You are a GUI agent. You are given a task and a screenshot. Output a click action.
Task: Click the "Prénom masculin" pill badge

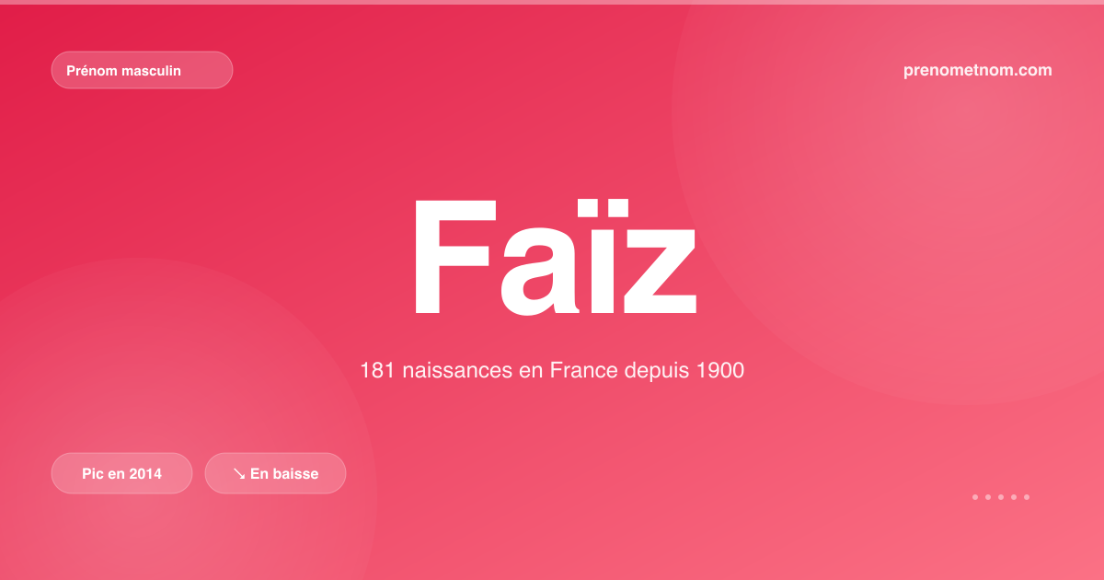(142, 70)
